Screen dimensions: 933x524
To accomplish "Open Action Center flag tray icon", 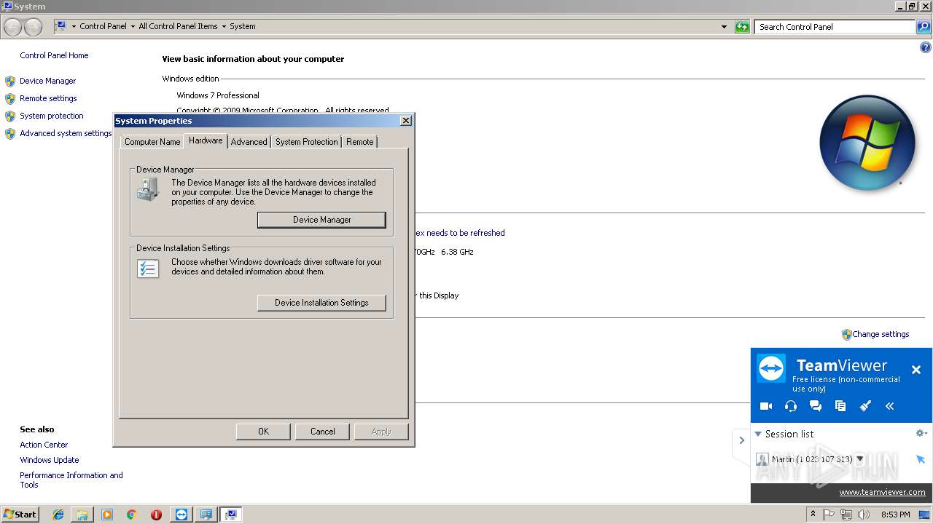I will (x=829, y=515).
